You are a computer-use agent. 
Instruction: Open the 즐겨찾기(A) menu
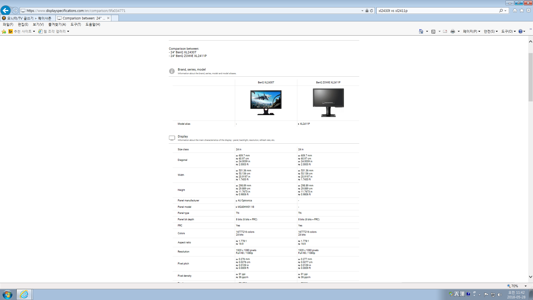57,24
